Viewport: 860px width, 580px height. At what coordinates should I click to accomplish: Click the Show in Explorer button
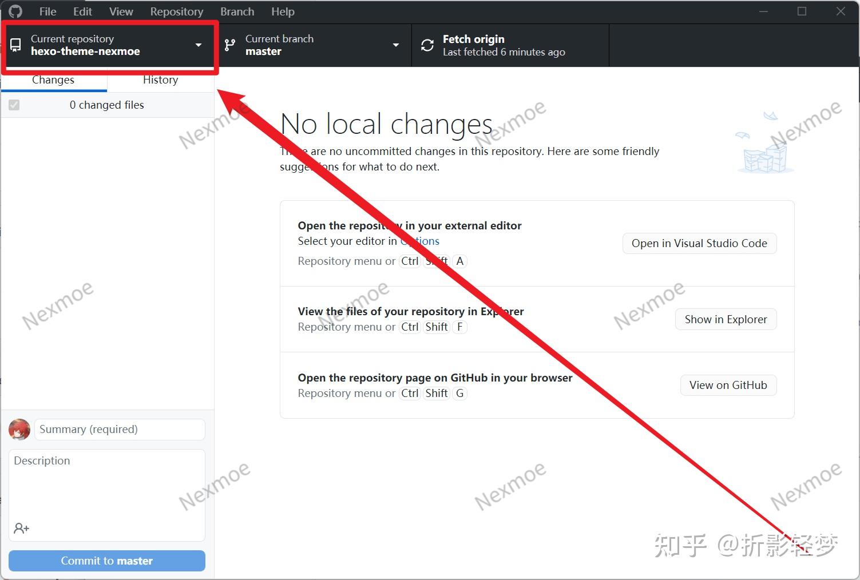[x=726, y=319]
